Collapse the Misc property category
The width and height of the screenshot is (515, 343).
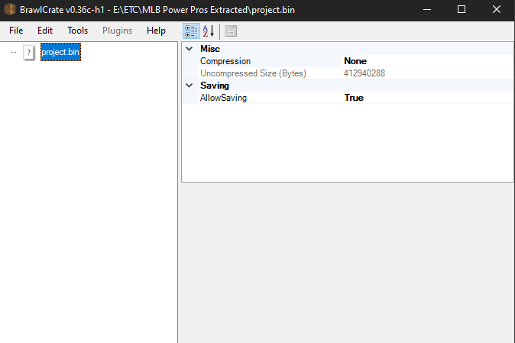coord(189,49)
